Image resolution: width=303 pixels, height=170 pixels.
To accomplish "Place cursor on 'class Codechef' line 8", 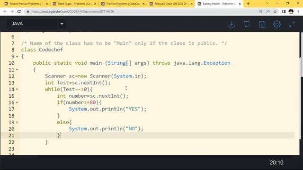I will coord(42,50).
